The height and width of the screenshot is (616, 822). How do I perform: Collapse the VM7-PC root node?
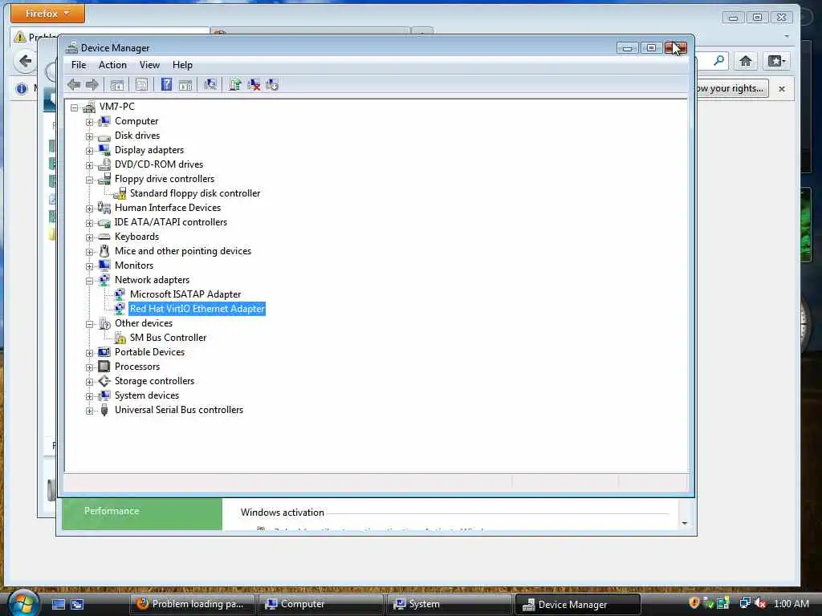click(x=75, y=108)
